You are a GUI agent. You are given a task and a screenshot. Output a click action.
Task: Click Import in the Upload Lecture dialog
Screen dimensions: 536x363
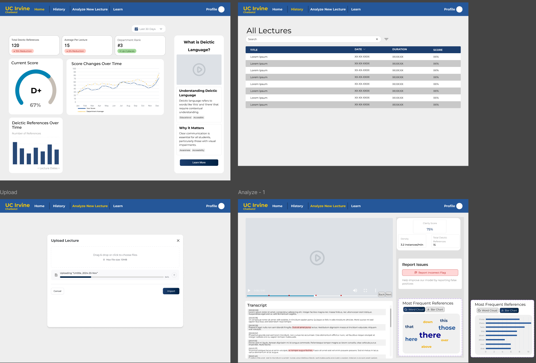(x=171, y=291)
